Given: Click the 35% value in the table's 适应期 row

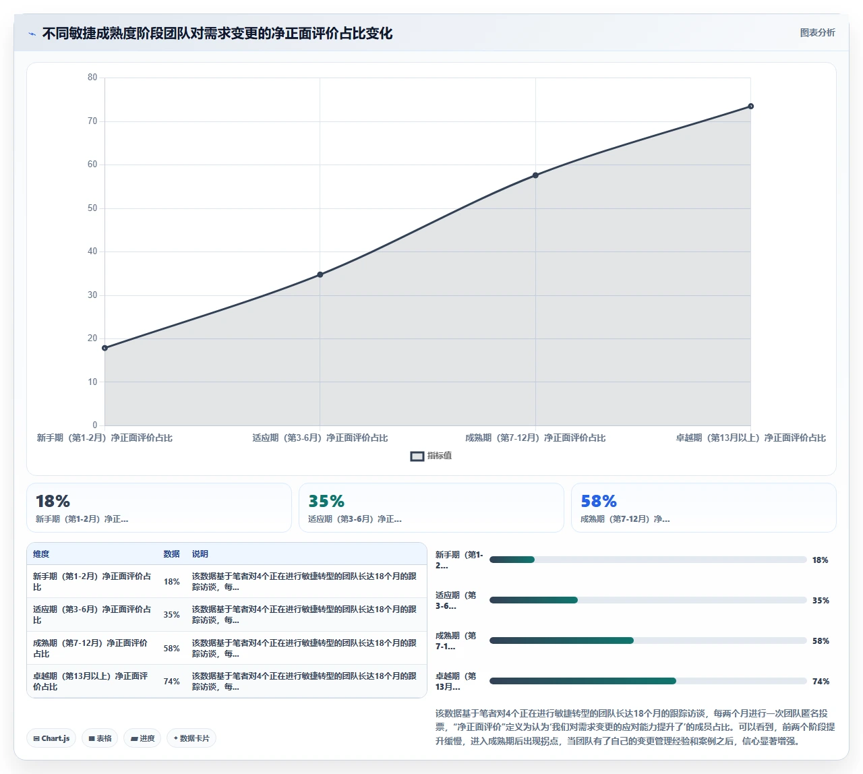Looking at the screenshot, I should point(171,615).
